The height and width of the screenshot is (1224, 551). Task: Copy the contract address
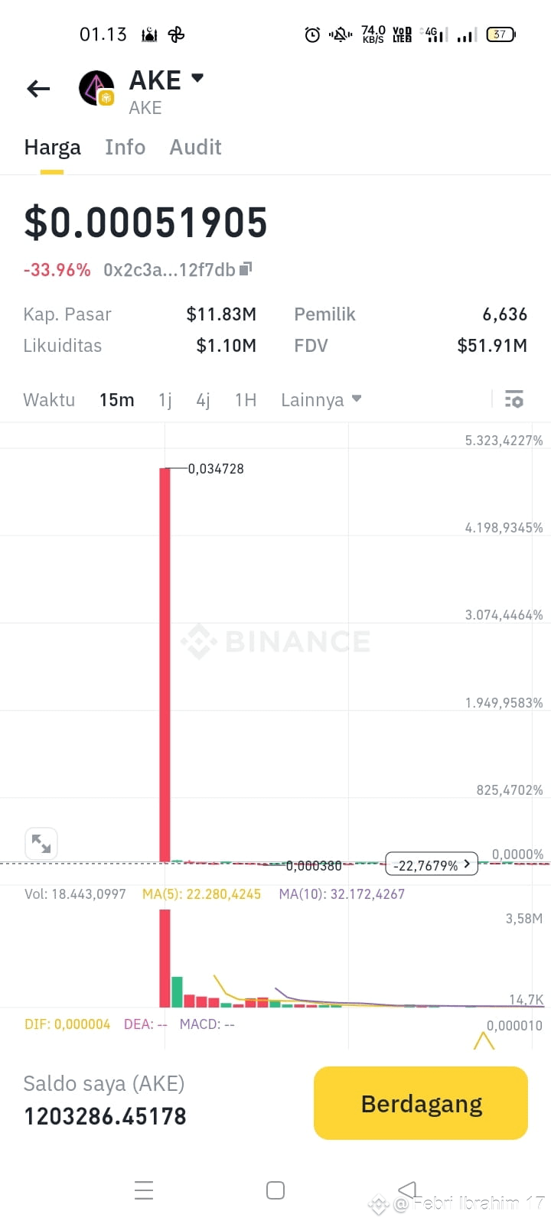(244, 269)
